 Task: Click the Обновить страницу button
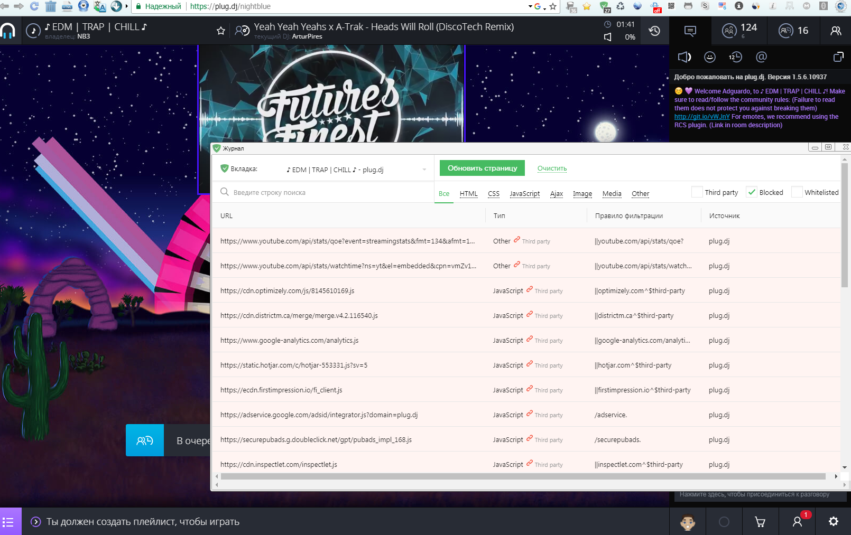point(483,168)
